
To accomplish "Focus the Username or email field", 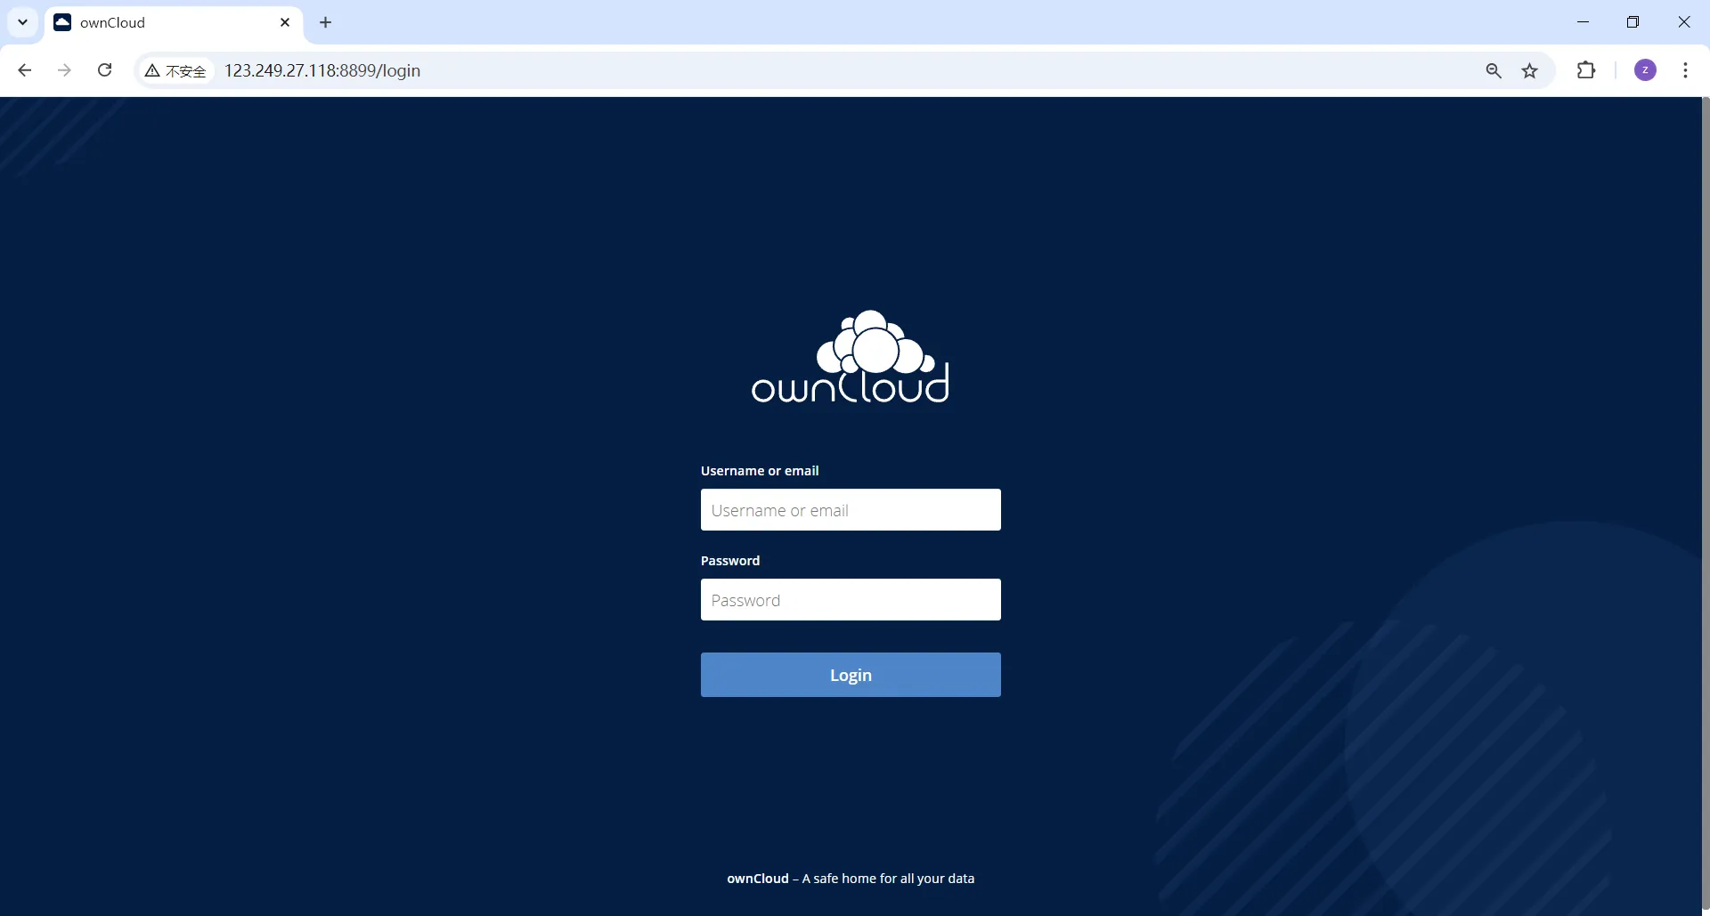I will pyautogui.click(x=851, y=510).
